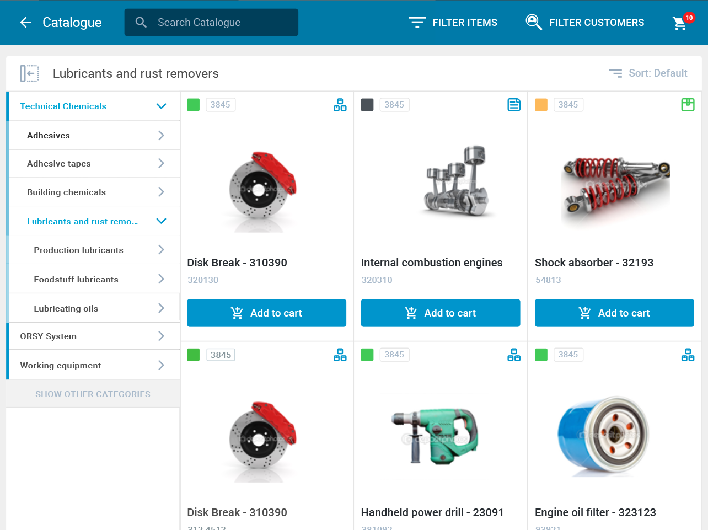Add Internal combustion engines to cart

441,313
